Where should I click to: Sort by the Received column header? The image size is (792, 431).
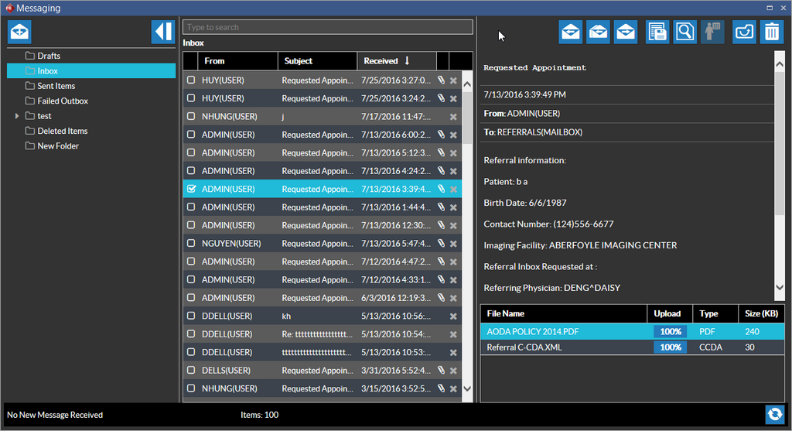tap(387, 61)
